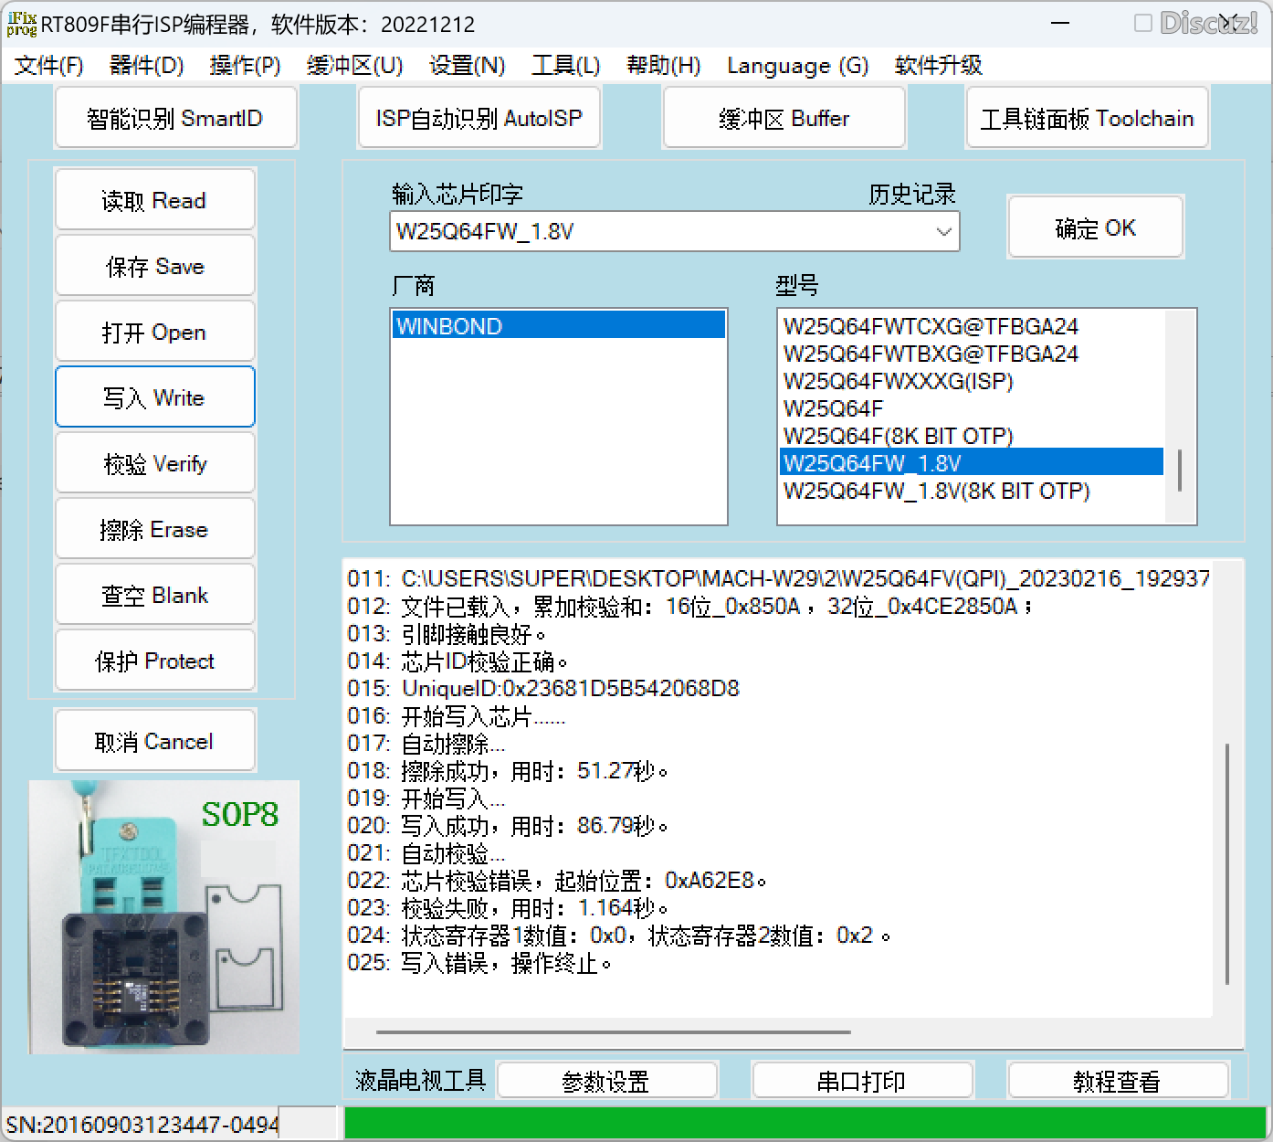The image size is (1273, 1142).
Task: Click the 智能识别 SmartID button
Action: coord(175,119)
